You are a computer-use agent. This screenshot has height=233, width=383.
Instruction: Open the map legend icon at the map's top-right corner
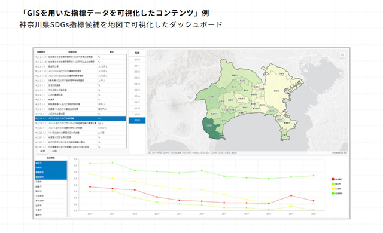click(342, 55)
